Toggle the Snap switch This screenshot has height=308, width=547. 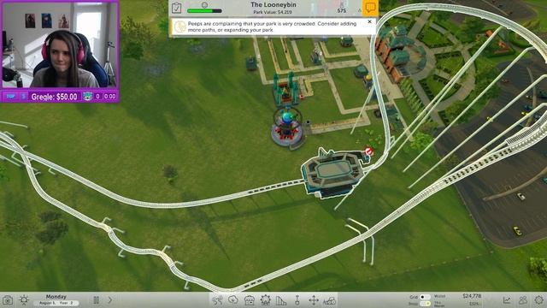tap(425, 304)
